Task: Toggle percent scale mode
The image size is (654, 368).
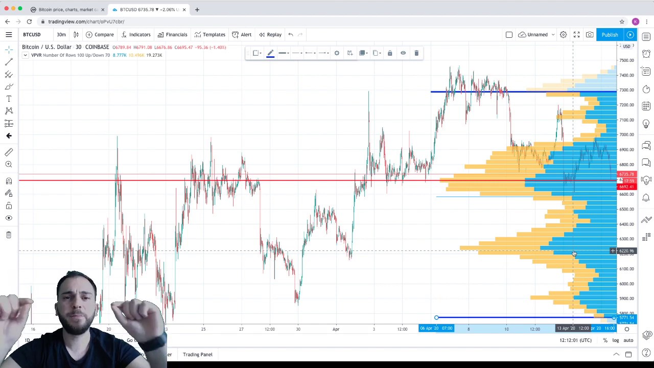Action: pos(605,340)
